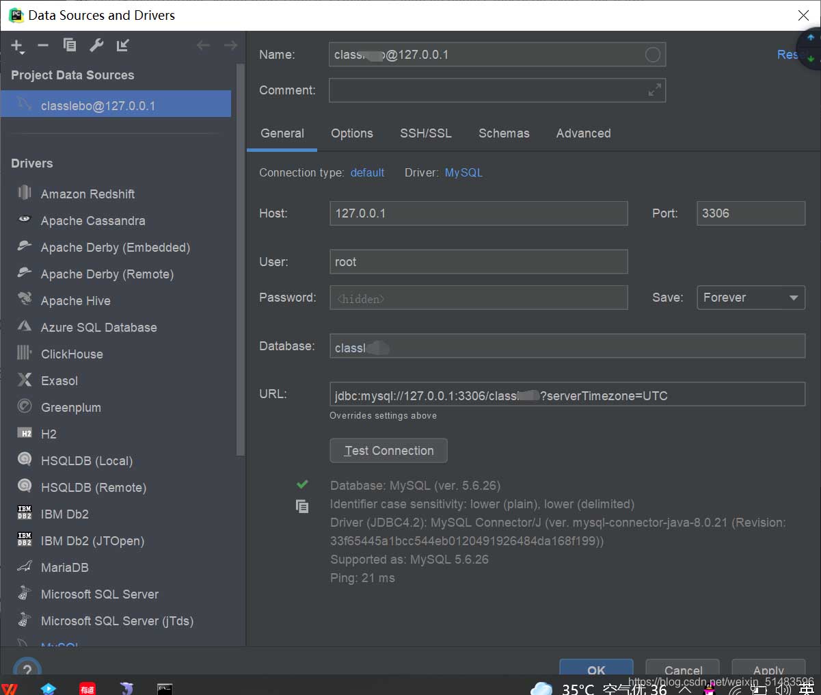
Task: Open WPS app in taskbar
Action: point(10,687)
